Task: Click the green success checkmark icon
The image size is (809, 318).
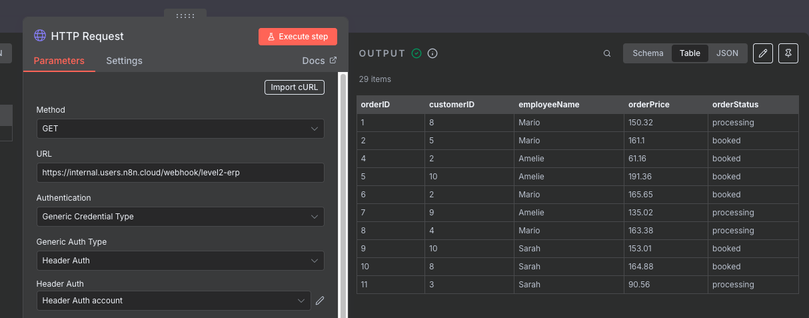Action: point(416,53)
